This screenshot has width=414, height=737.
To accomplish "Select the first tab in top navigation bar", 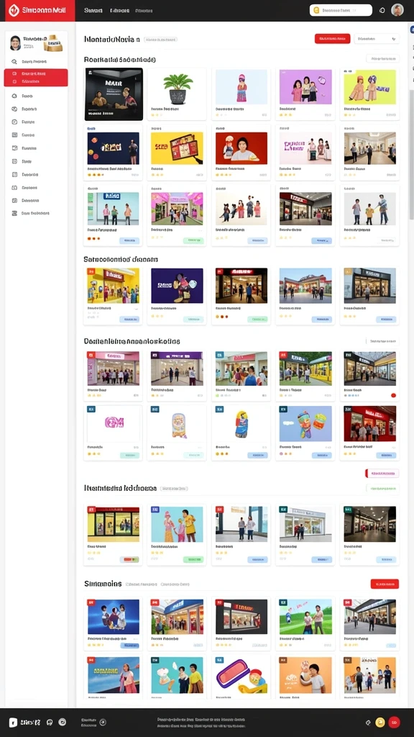I will (93, 10).
